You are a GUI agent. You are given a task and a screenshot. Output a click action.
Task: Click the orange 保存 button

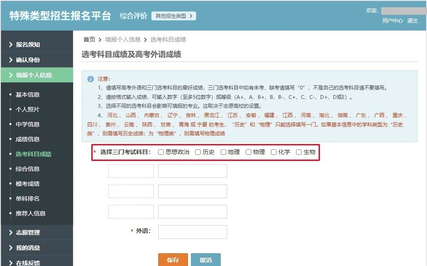[x=173, y=260]
